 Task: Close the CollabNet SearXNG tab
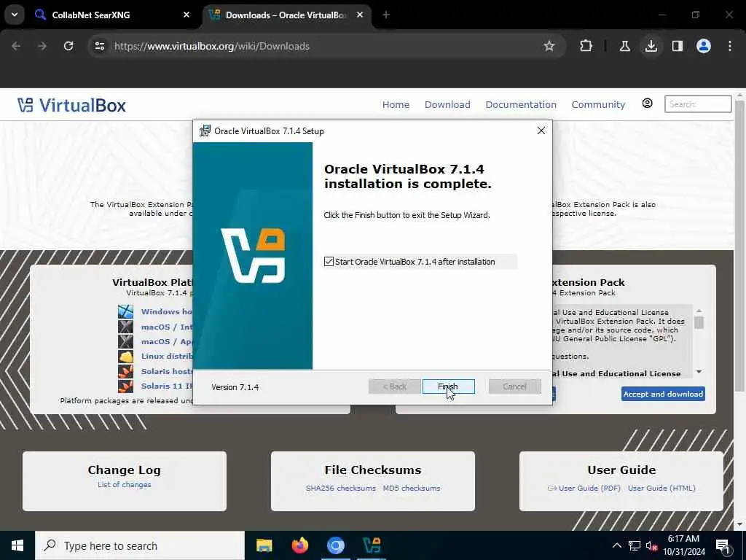(186, 15)
